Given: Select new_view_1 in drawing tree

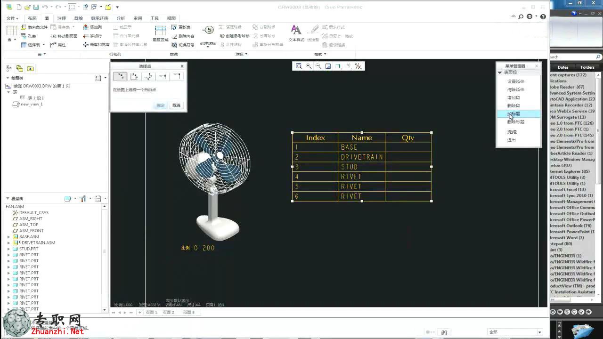Looking at the screenshot, I should (x=32, y=104).
